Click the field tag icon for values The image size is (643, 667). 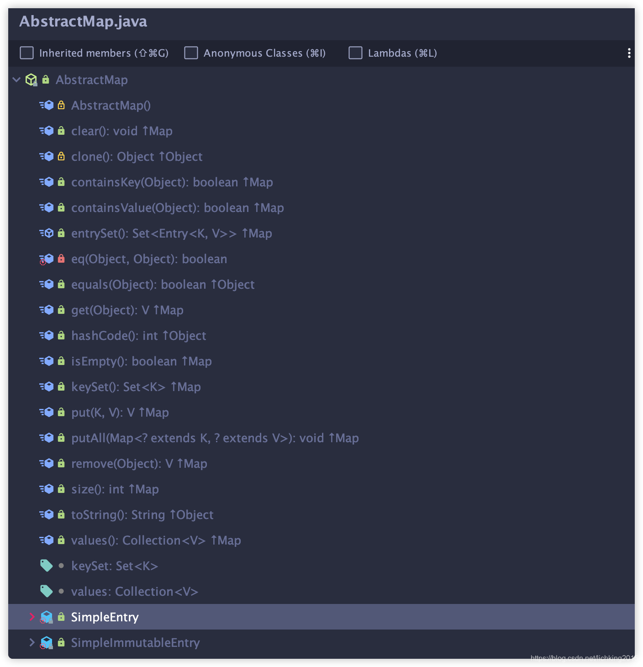click(x=47, y=591)
